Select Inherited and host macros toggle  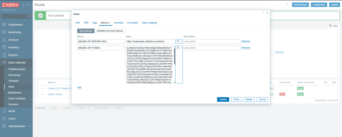tap(110, 31)
